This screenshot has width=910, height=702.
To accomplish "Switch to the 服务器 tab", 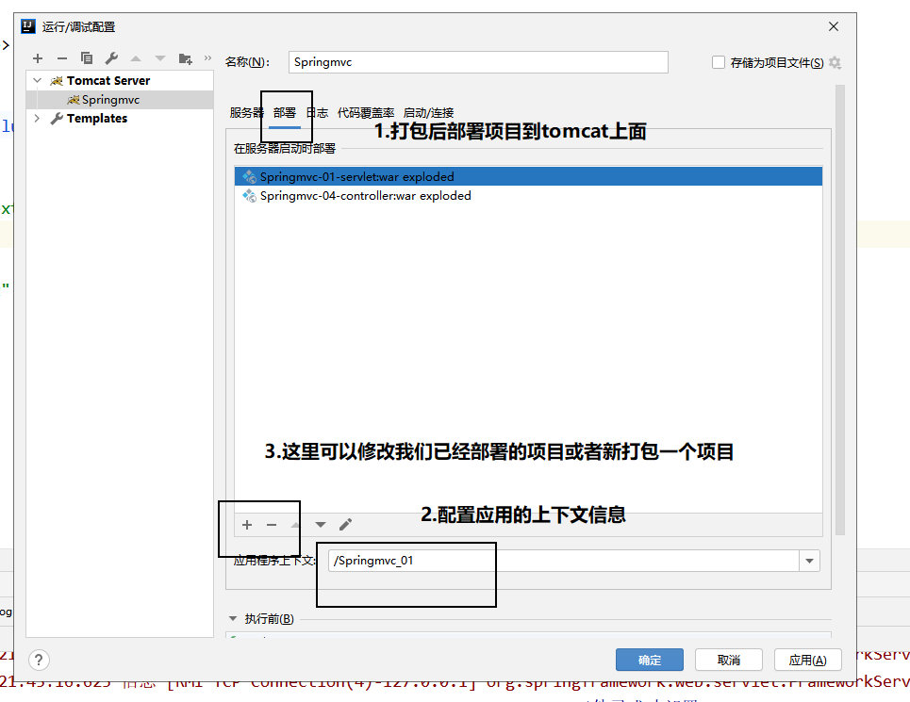I will 246,112.
